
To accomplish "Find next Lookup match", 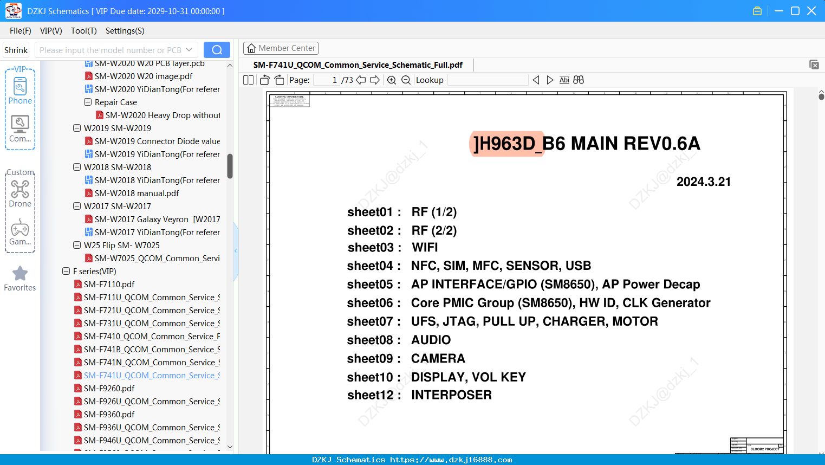I will (x=550, y=80).
